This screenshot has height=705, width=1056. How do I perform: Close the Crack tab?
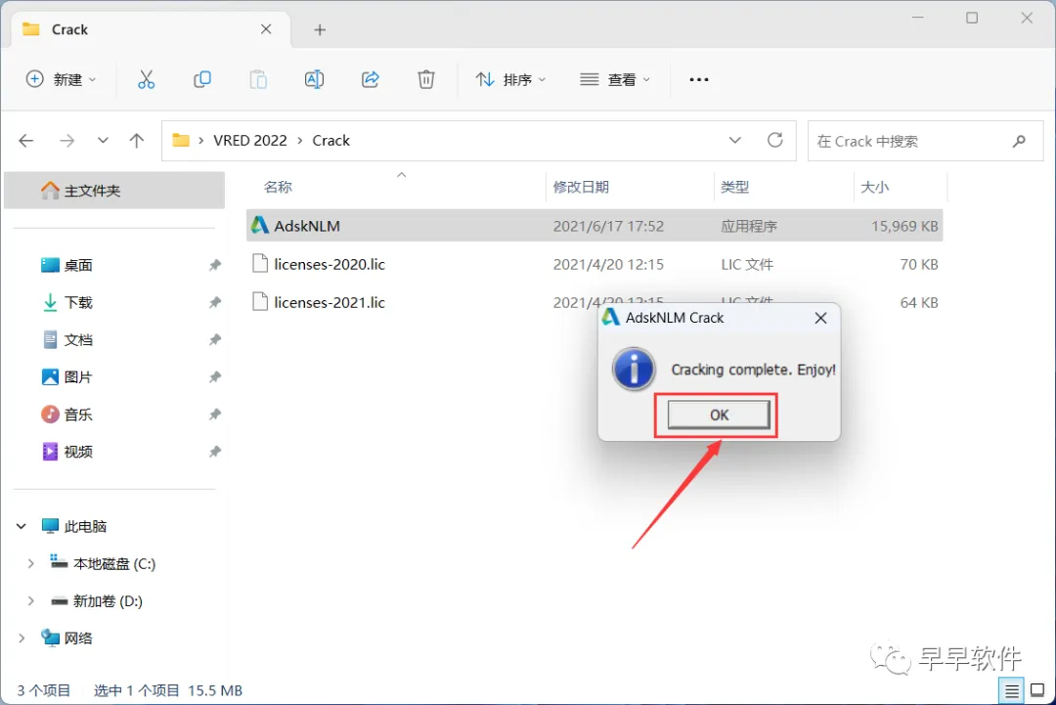coord(266,29)
